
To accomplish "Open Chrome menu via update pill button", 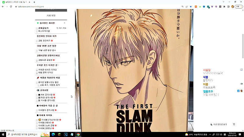I will (239, 7).
